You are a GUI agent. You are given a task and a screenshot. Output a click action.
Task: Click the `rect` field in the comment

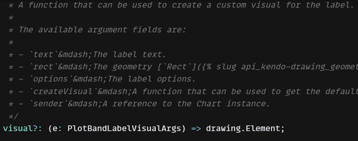click(43, 67)
